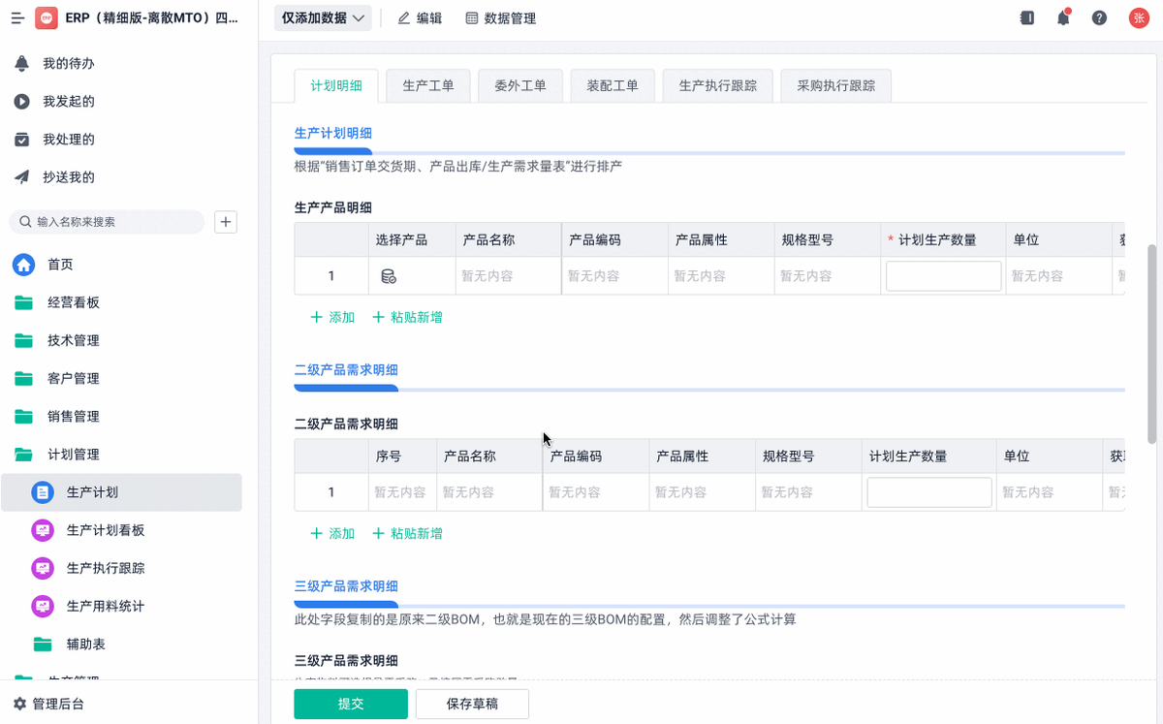The width and height of the screenshot is (1163, 724).
Task: Collapse the 计划管理 folder
Action: (x=74, y=455)
